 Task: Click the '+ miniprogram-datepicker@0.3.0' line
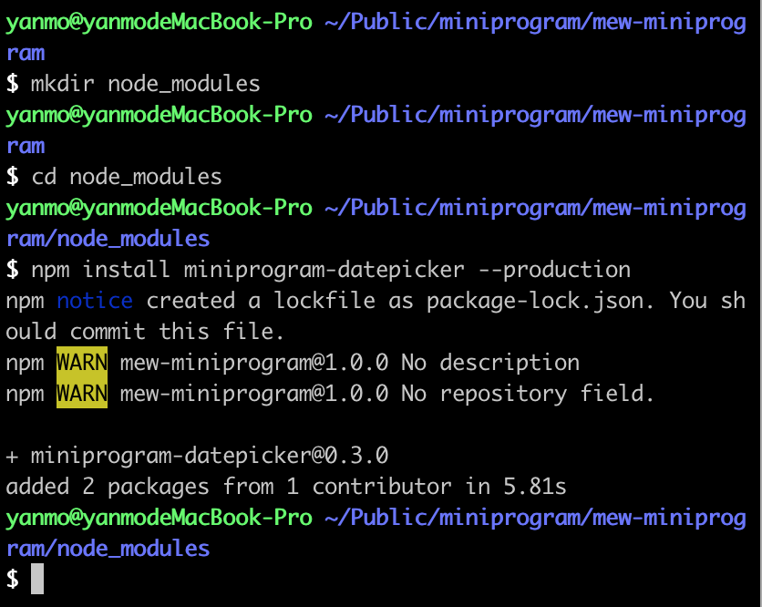[197, 456]
